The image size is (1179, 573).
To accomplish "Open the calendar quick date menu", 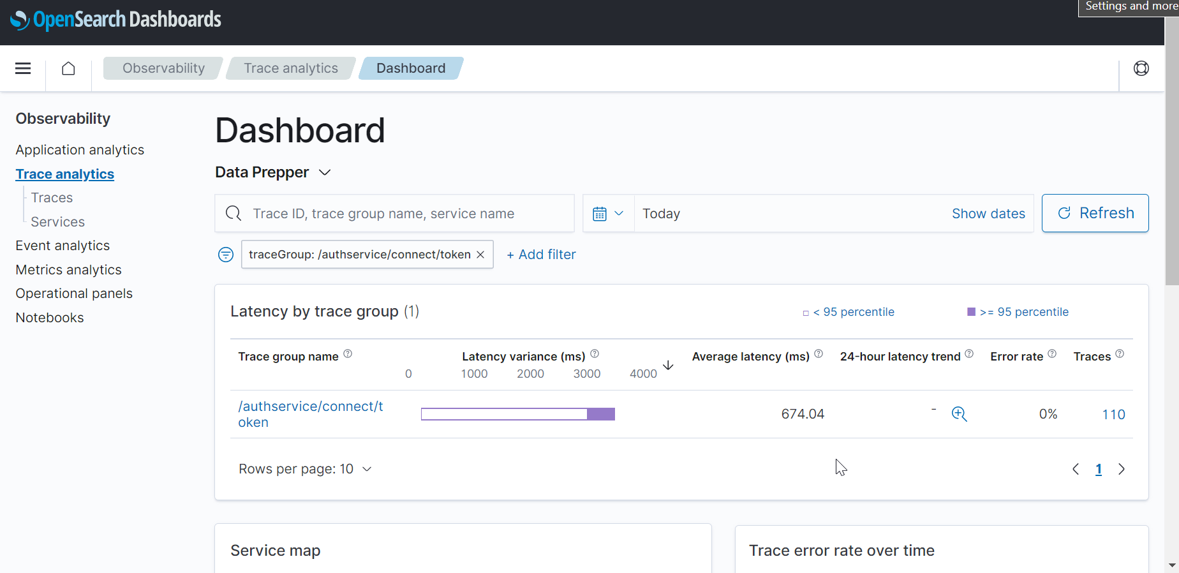I will point(608,214).
